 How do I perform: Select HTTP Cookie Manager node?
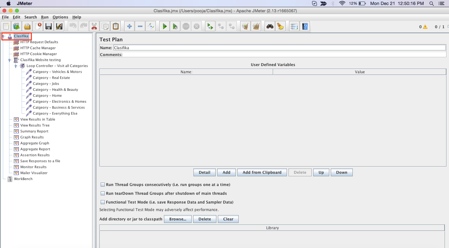(39, 54)
